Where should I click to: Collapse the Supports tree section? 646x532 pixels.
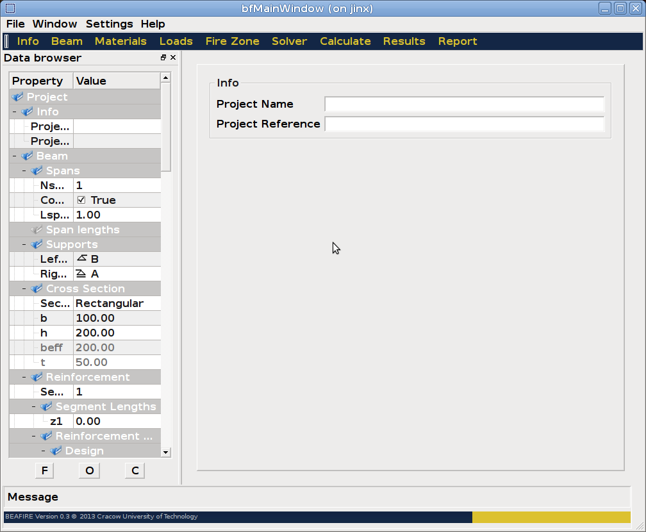click(24, 245)
